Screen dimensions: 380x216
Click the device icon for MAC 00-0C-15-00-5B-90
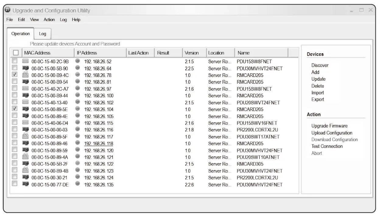pos(26,68)
